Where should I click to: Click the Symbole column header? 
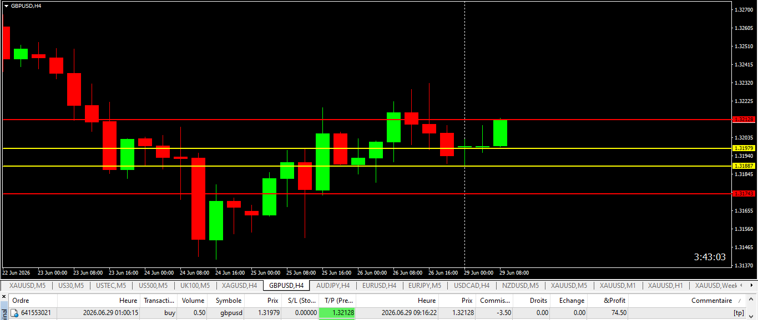click(x=228, y=301)
